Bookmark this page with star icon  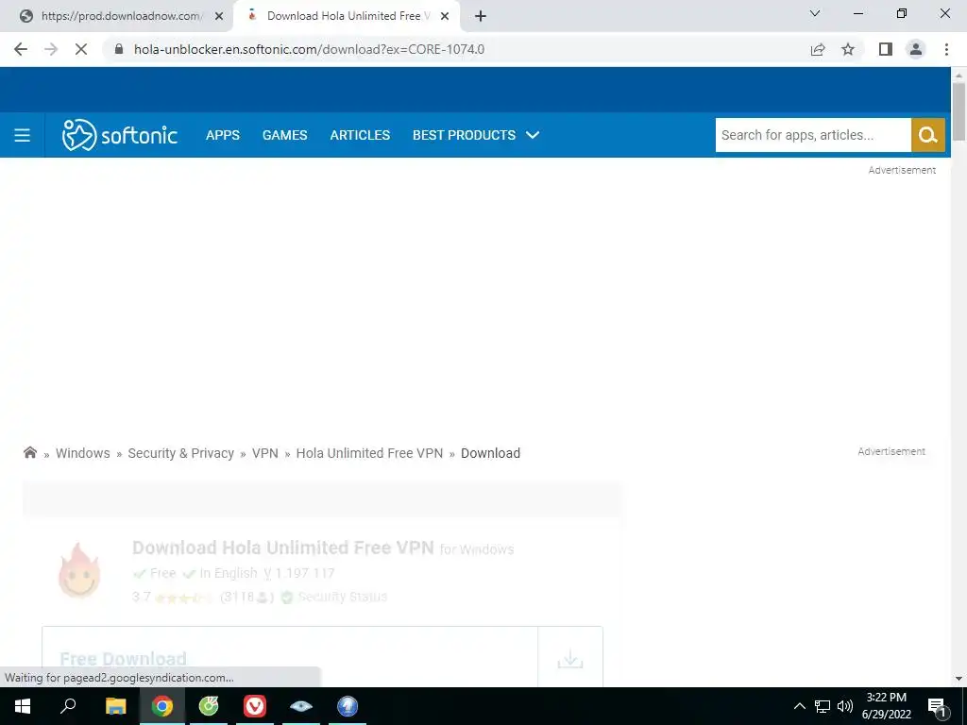click(x=848, y=49)
